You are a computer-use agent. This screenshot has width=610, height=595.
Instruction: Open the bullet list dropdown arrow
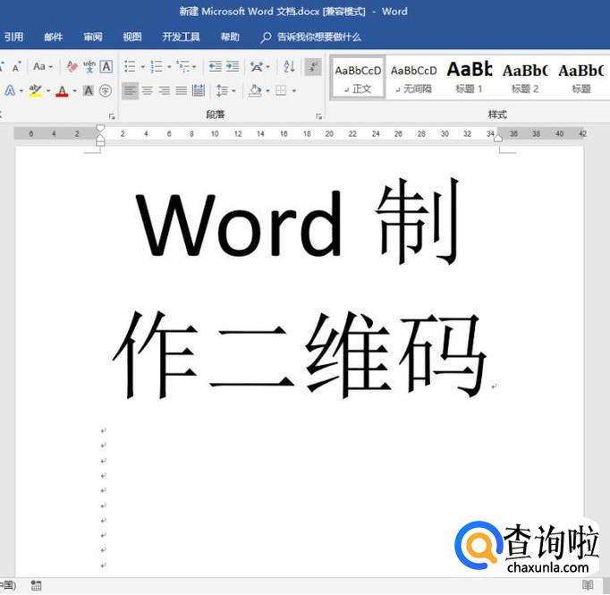click(x=143, y=67)
